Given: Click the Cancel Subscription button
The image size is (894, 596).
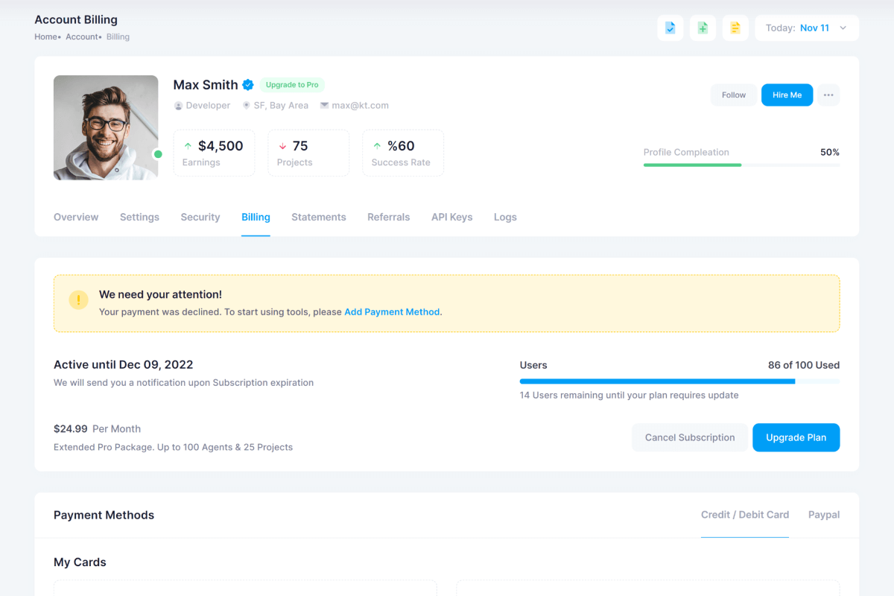Looking at the screenshot, I should (x=689, y=437).
